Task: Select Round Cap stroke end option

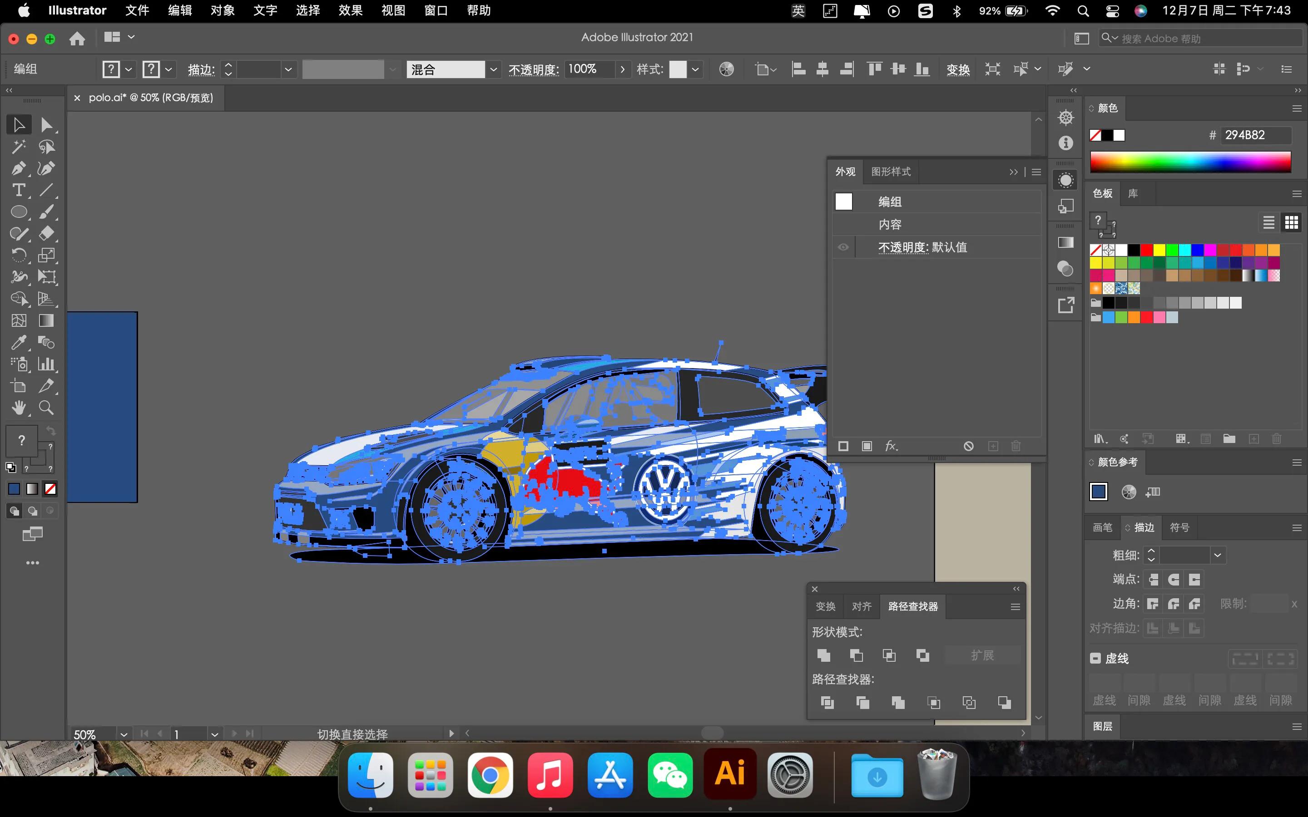Action: tap(1174, 580)
